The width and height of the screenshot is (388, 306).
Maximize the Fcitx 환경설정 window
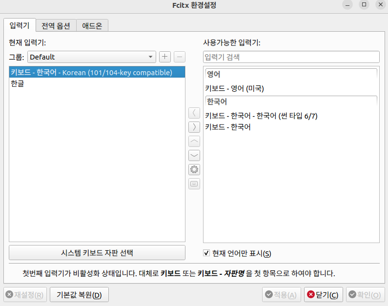364,5
